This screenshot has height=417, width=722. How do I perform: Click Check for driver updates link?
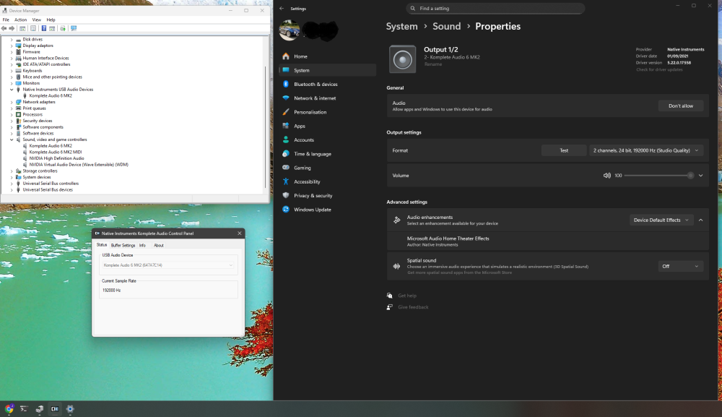(659, 69)
